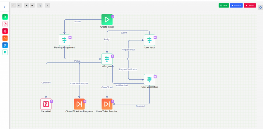Select the Cancelled end node icon
The width and height of the screenshot is (263, 129).
(46, 104)
